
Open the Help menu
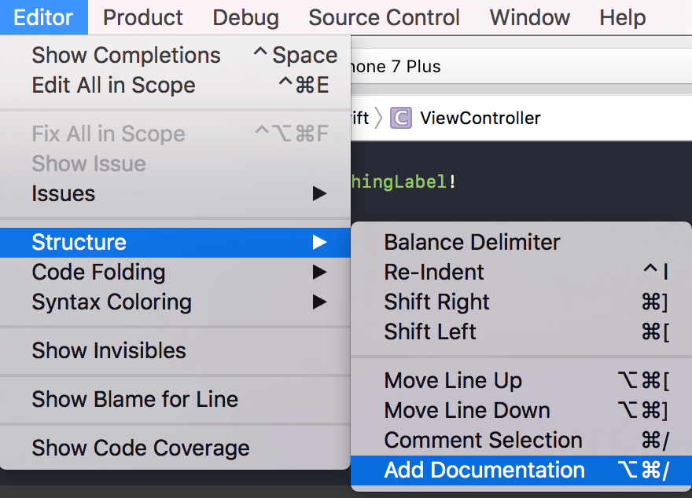pyautogui.click(x=622, y=17)
